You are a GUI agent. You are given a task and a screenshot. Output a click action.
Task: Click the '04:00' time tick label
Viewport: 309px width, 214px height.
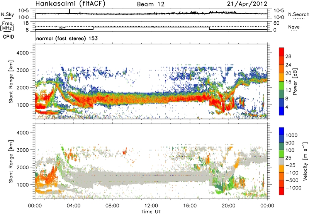73,206
